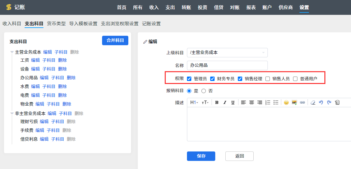Viewport: 351px width, 169px height.
Task: Toggle bold formatting in description editor
Action: click(217, 103)
